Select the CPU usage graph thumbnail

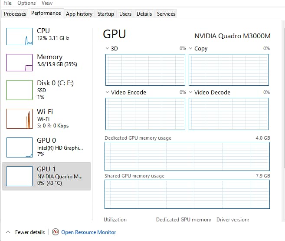click(20, 37)
